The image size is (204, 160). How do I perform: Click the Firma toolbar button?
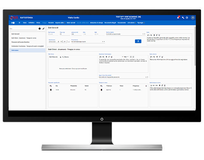38,23
